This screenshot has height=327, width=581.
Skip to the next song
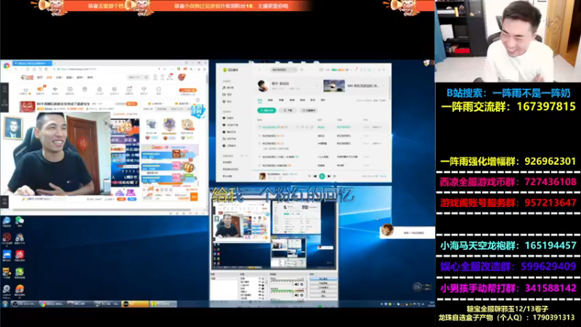coord(329,177)
